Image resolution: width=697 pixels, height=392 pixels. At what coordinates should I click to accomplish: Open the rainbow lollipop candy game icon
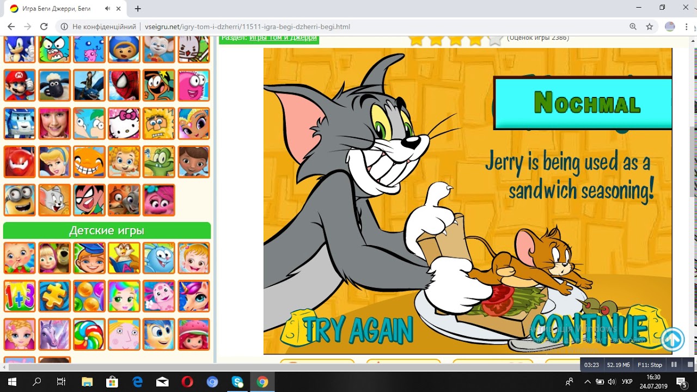[89, 334]
